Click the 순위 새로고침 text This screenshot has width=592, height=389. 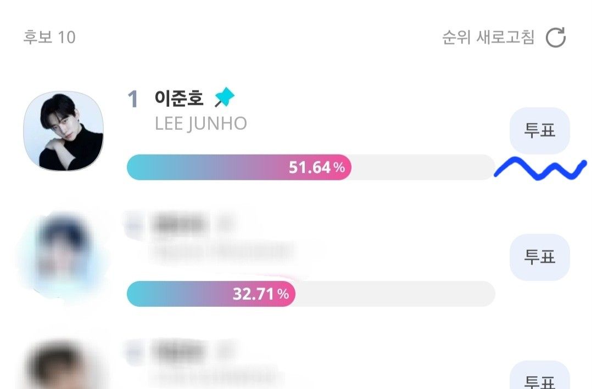[488, 38]
